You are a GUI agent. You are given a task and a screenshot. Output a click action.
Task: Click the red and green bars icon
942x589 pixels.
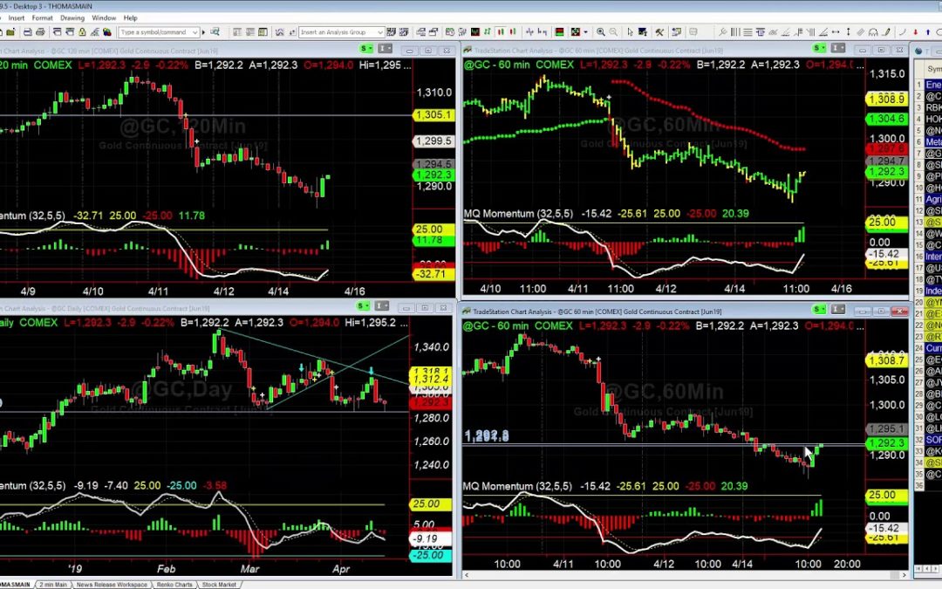coord(559,32)
